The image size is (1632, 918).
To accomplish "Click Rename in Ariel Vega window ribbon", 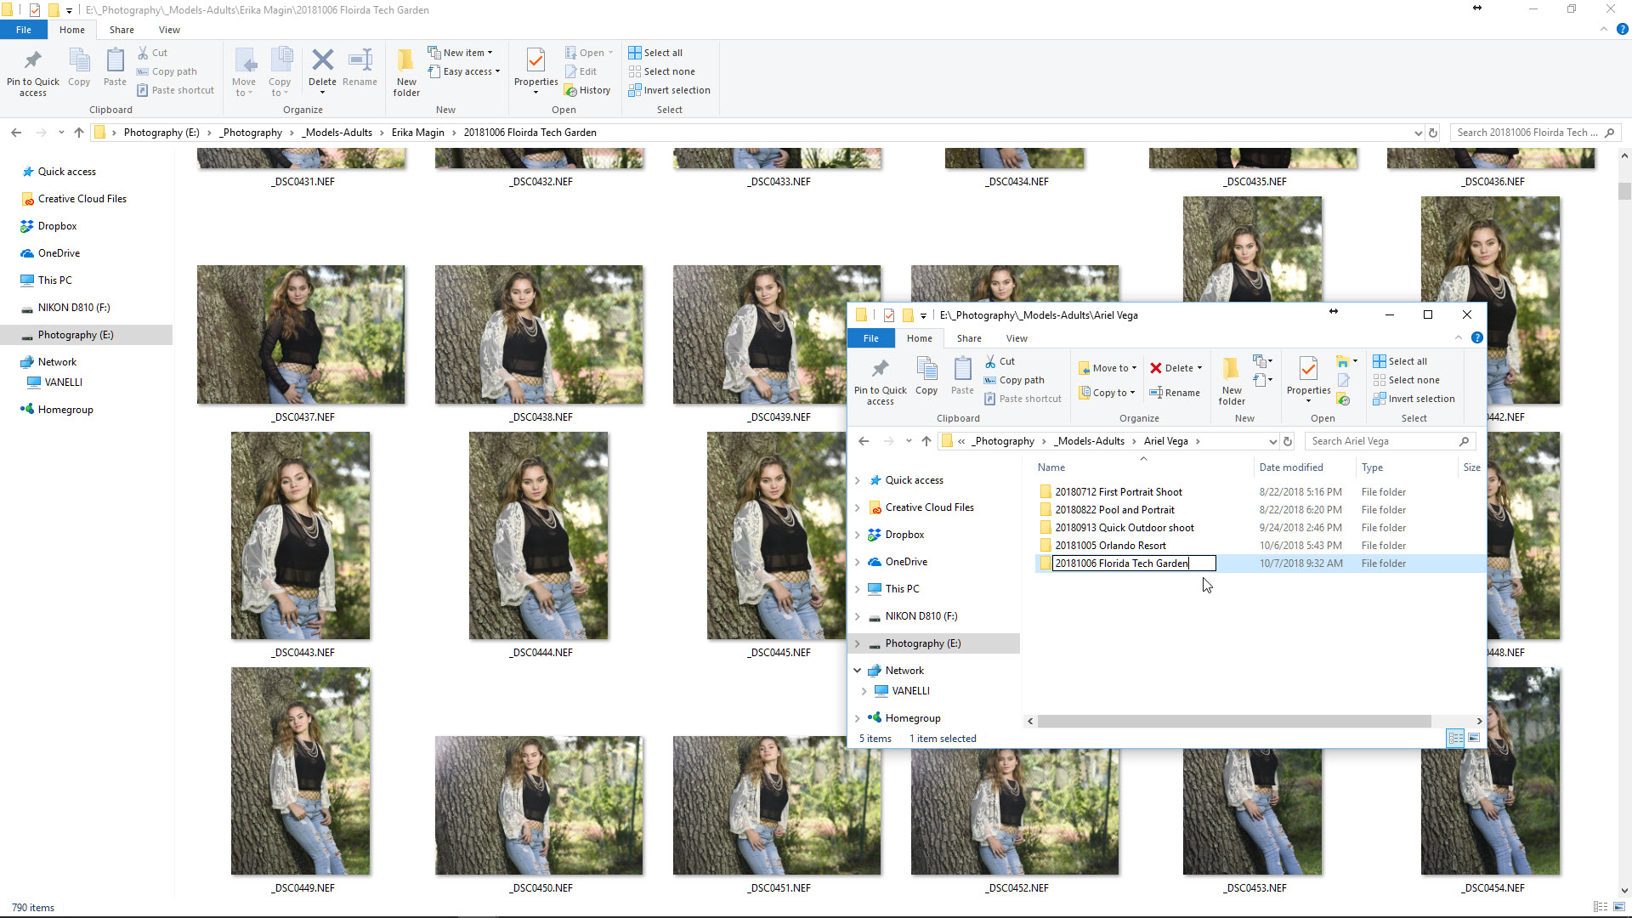I will (x=1175, y=393).
